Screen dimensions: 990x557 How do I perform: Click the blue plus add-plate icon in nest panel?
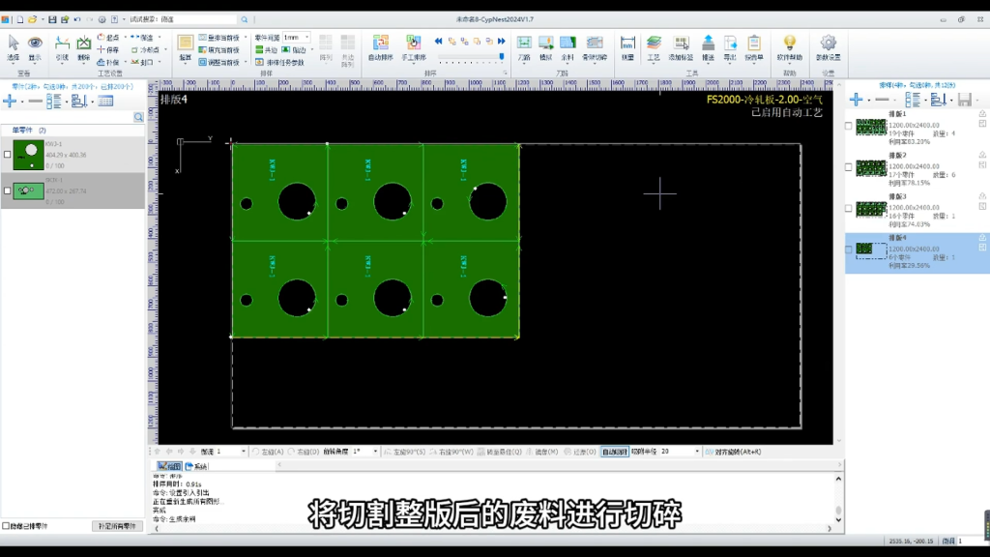(x=857, y=100)
